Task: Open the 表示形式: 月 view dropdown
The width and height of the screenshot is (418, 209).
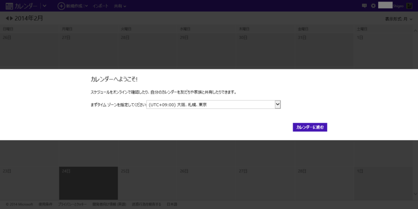Action: (399, 19)
